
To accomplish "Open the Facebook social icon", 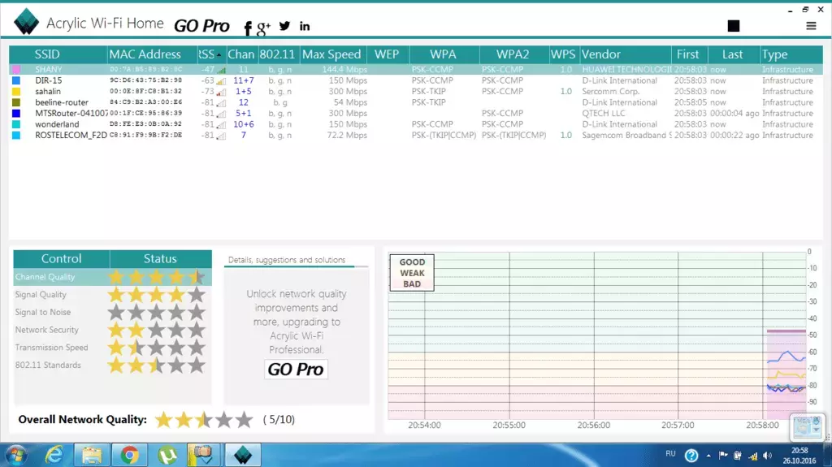I will click(x=247, y=28).
